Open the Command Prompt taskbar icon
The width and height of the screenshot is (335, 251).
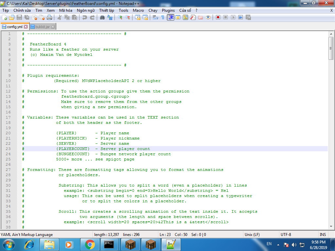[x=109, y=244]
